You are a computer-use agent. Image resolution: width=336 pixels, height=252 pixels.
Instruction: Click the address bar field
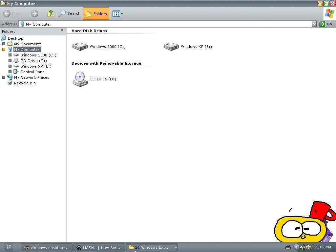(165, 24)
